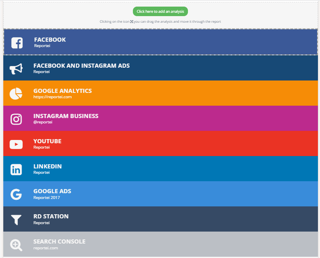Click here to add an analysis

click(x=160, y=12)
